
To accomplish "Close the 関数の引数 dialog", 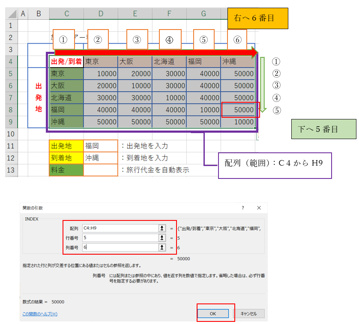I will click(259, 208).
